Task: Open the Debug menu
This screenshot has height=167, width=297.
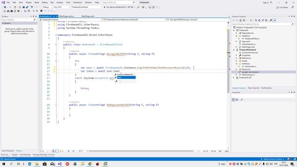Action: pos(45,2)
